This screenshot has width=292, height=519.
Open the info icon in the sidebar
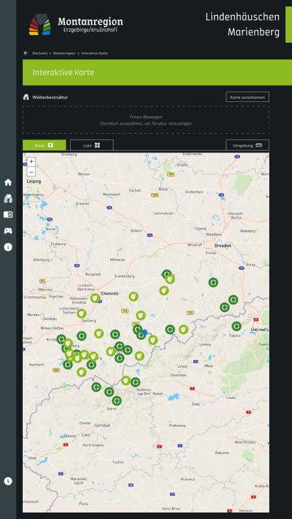(x=8, y=247)
